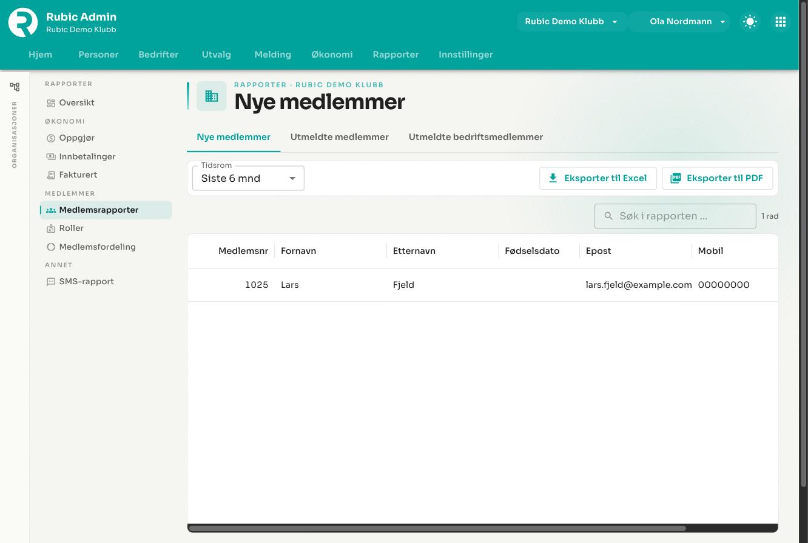Open the apps grid icon
Screen dimensions: 808x543
coord(781,22)
